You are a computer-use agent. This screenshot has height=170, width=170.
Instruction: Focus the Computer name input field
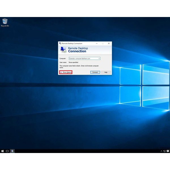click(83, 58)
